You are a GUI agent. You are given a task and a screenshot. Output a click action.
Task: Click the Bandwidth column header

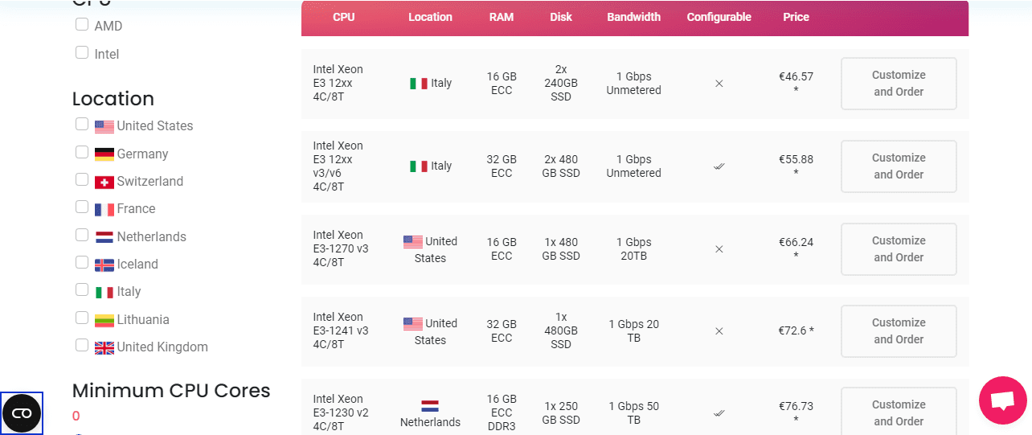[x=634, y=17]
